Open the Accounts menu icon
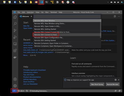This screenshot has width=124, height=96. (x=15, y=79)
